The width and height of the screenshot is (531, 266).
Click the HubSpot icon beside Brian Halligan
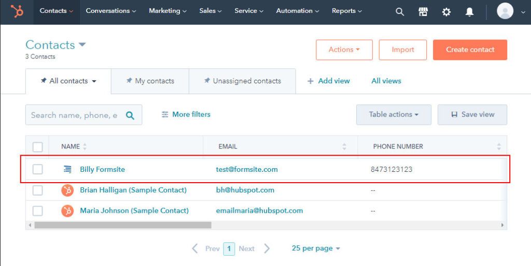[x=68, y=190]
